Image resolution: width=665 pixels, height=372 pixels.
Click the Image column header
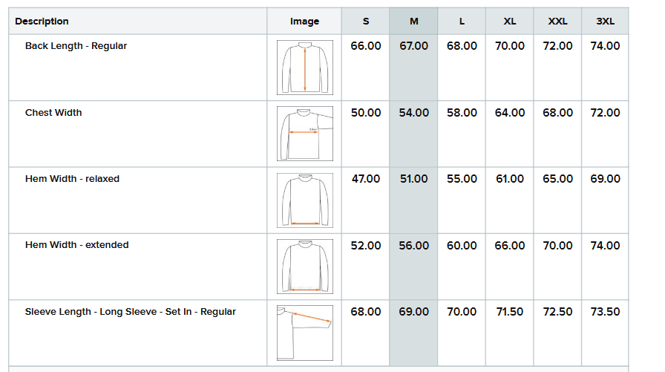(304, 22)
